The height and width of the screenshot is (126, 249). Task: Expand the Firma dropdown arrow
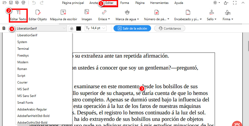(232, 19)
